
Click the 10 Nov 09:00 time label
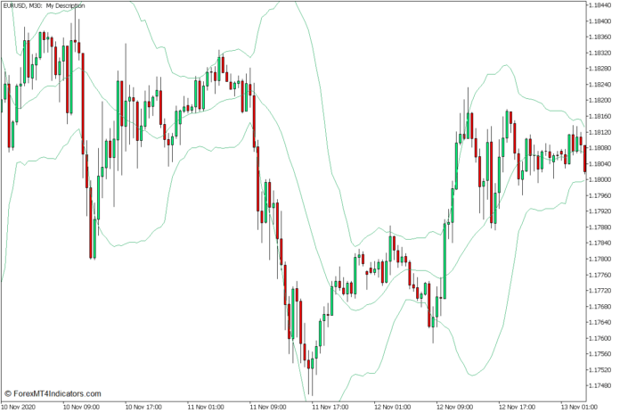80,406
